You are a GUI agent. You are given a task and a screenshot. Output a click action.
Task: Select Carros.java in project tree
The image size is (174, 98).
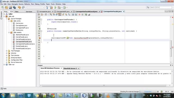point(19,23)
